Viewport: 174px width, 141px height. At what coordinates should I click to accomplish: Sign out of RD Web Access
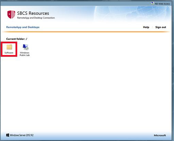[x=161, y=27]
